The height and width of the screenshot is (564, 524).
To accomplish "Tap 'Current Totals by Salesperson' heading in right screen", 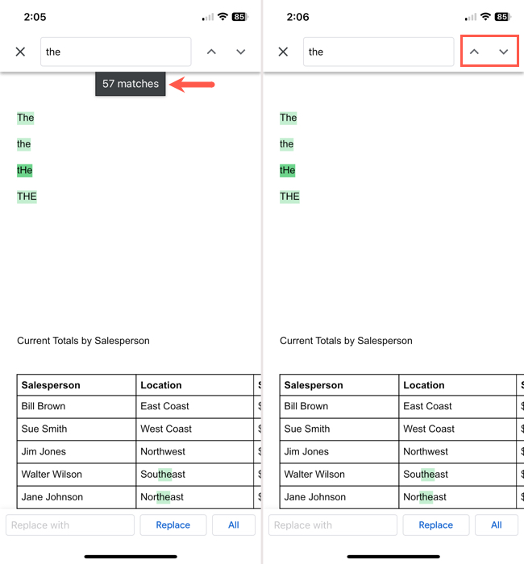I will (346, 341).
